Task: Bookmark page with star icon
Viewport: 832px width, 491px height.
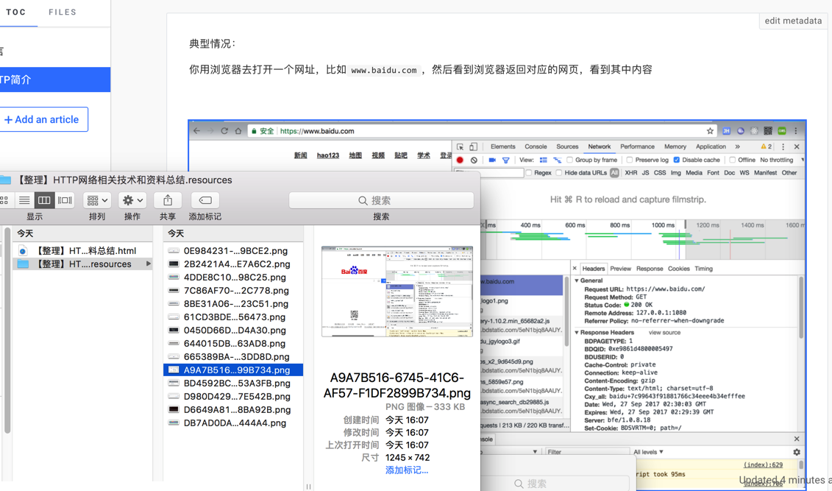Action: tap(710, 130)
